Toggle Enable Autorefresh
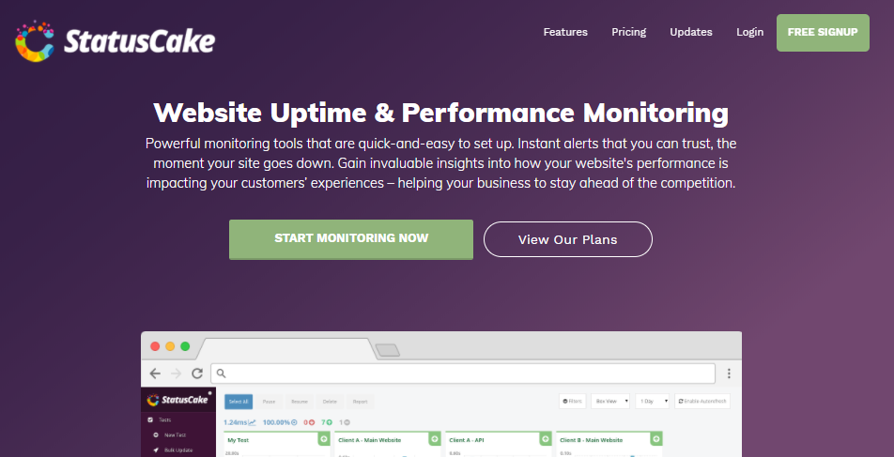Viewport: 894px width, 457px height. (x=701, y=401)
